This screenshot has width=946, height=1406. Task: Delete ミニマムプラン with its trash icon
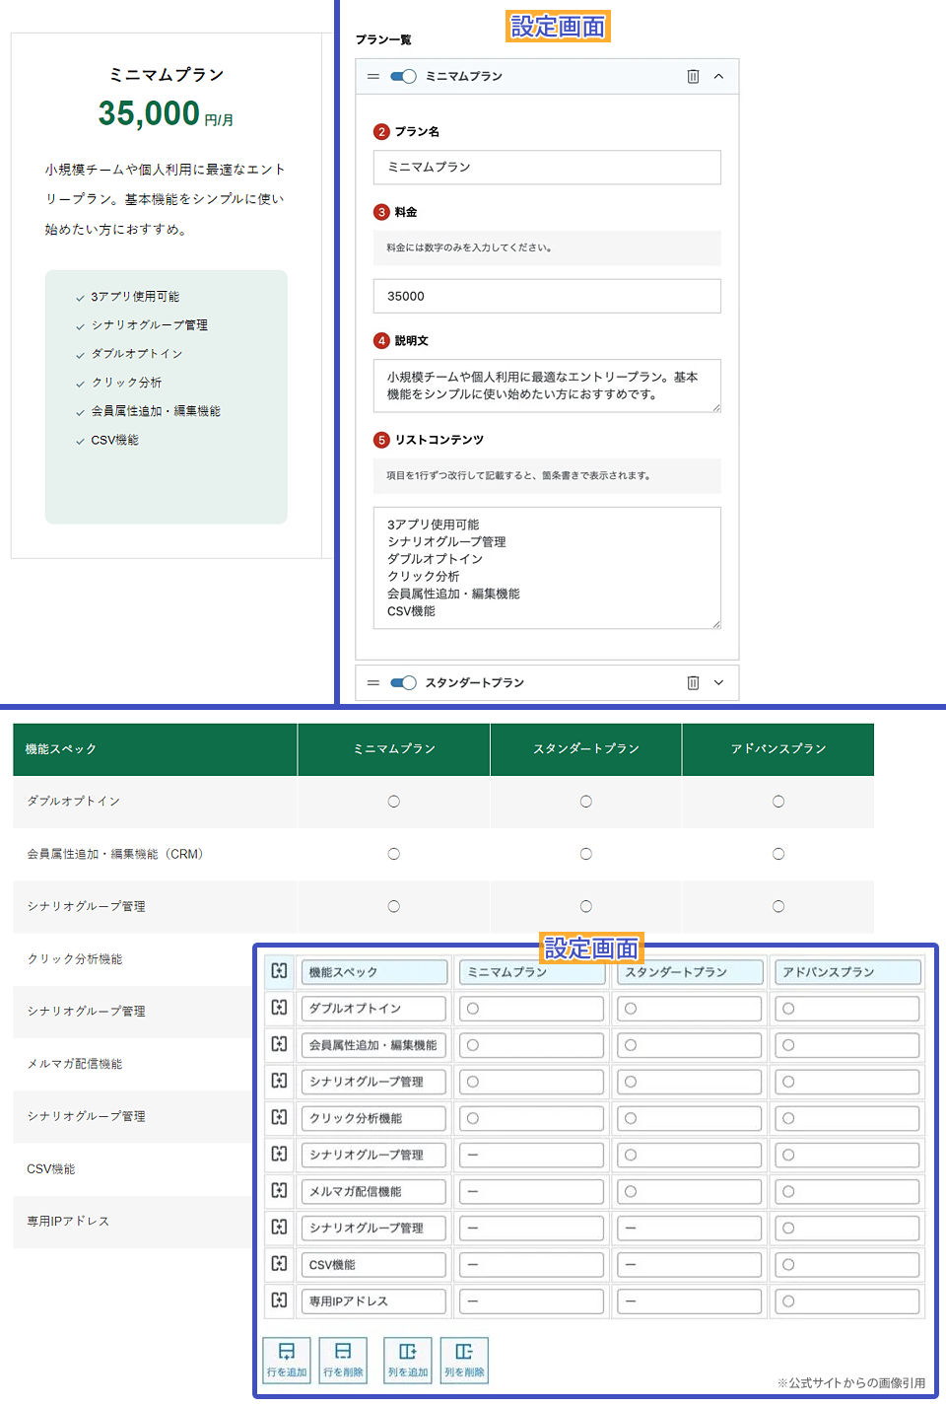tap(693, 76)
